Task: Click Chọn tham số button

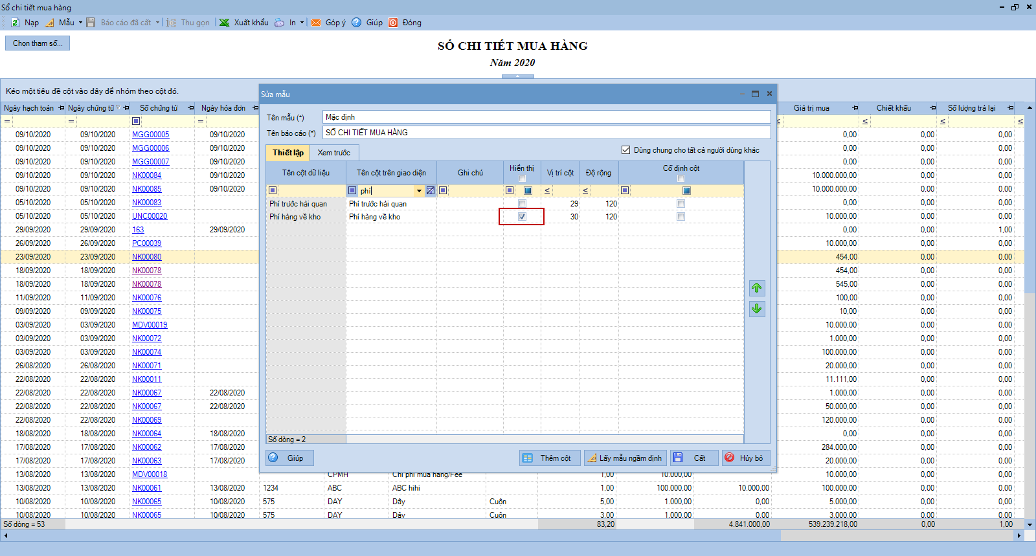Action: (38, 43)
